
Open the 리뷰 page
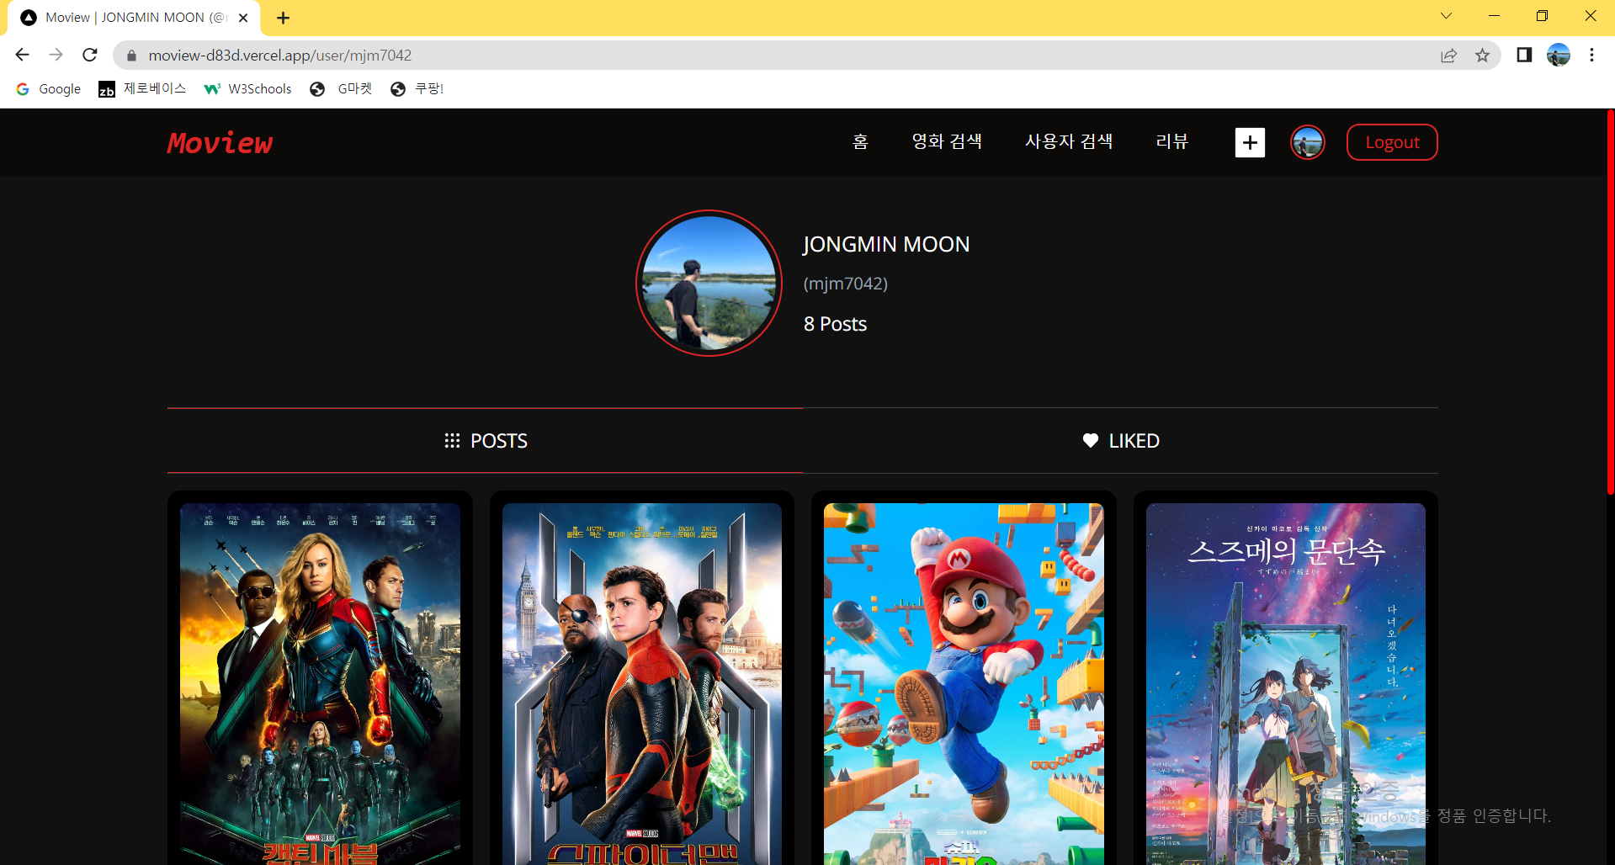(1171, 141)
